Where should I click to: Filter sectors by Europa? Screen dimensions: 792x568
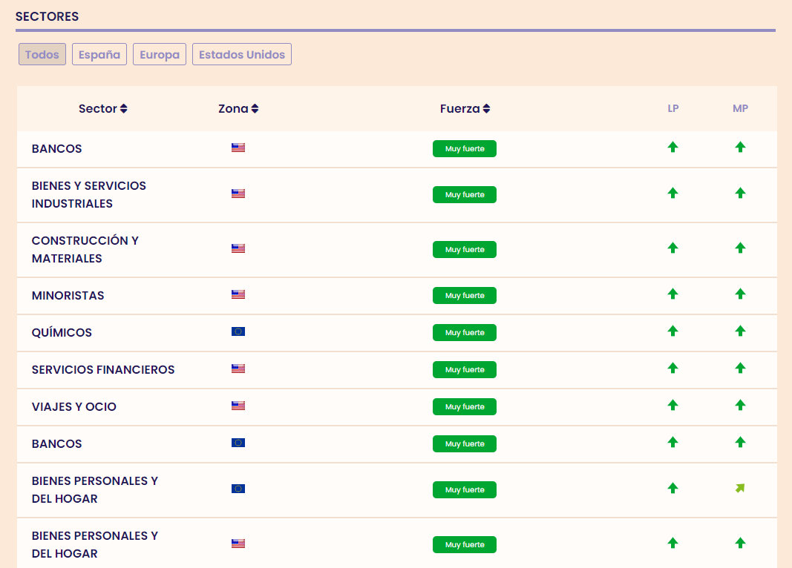click(x=160, y=54)
